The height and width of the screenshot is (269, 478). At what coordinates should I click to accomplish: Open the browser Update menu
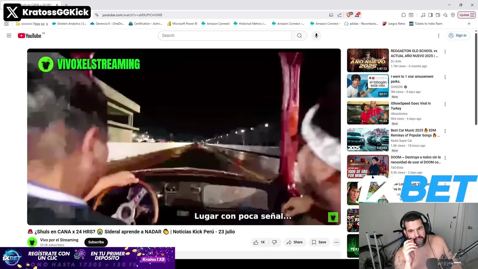(467, 15)
